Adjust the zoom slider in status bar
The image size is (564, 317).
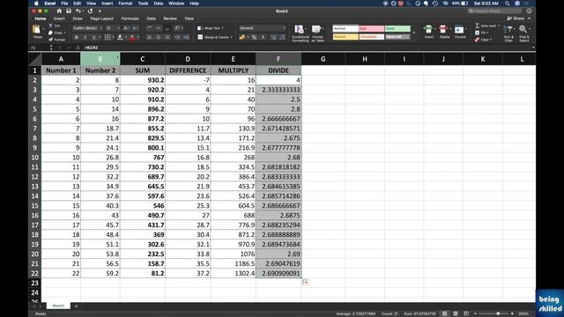[497, 313]
